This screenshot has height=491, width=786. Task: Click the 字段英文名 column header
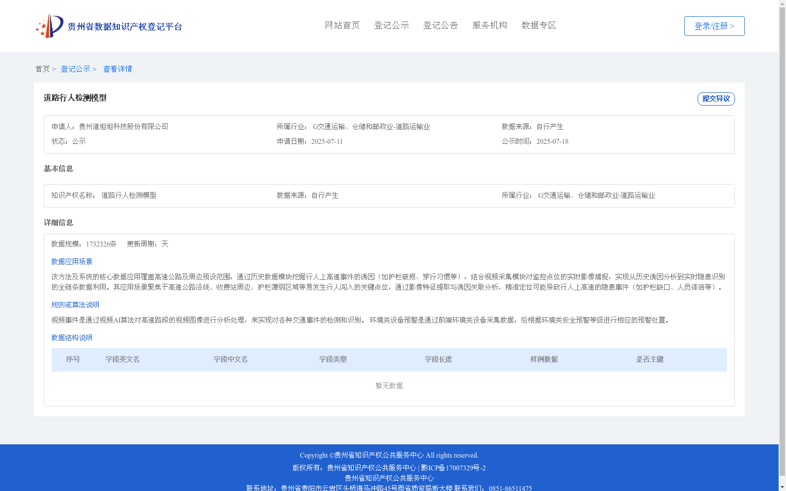123,359
